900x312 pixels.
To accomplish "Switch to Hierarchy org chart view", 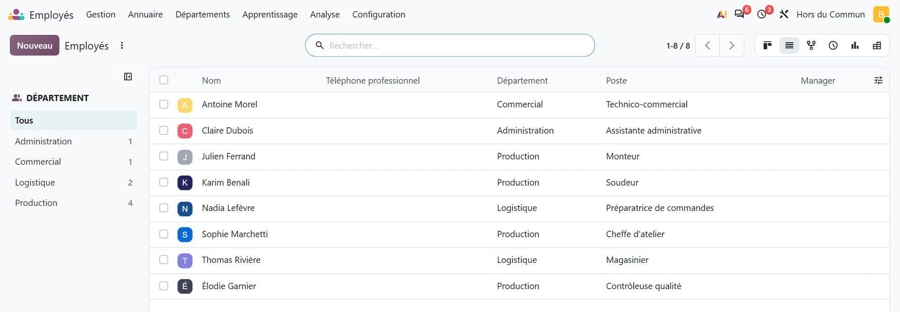I will click(x=811, y=45).
